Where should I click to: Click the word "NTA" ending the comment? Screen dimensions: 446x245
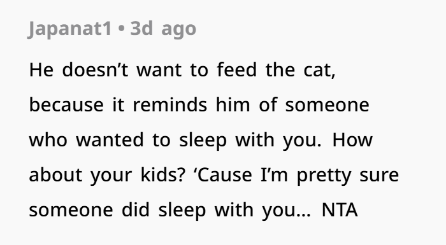tap(340, 210)
